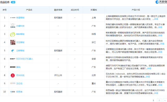Click the 竞品信息 count badge 18
167x102 pixels.
[13, 2]
